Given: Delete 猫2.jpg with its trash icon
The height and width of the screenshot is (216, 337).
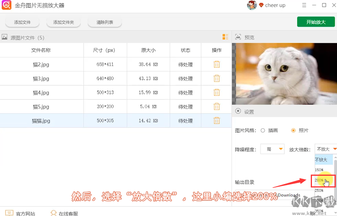Looking at the screenshot, I should pyautogui.click(x=217, y=64).
